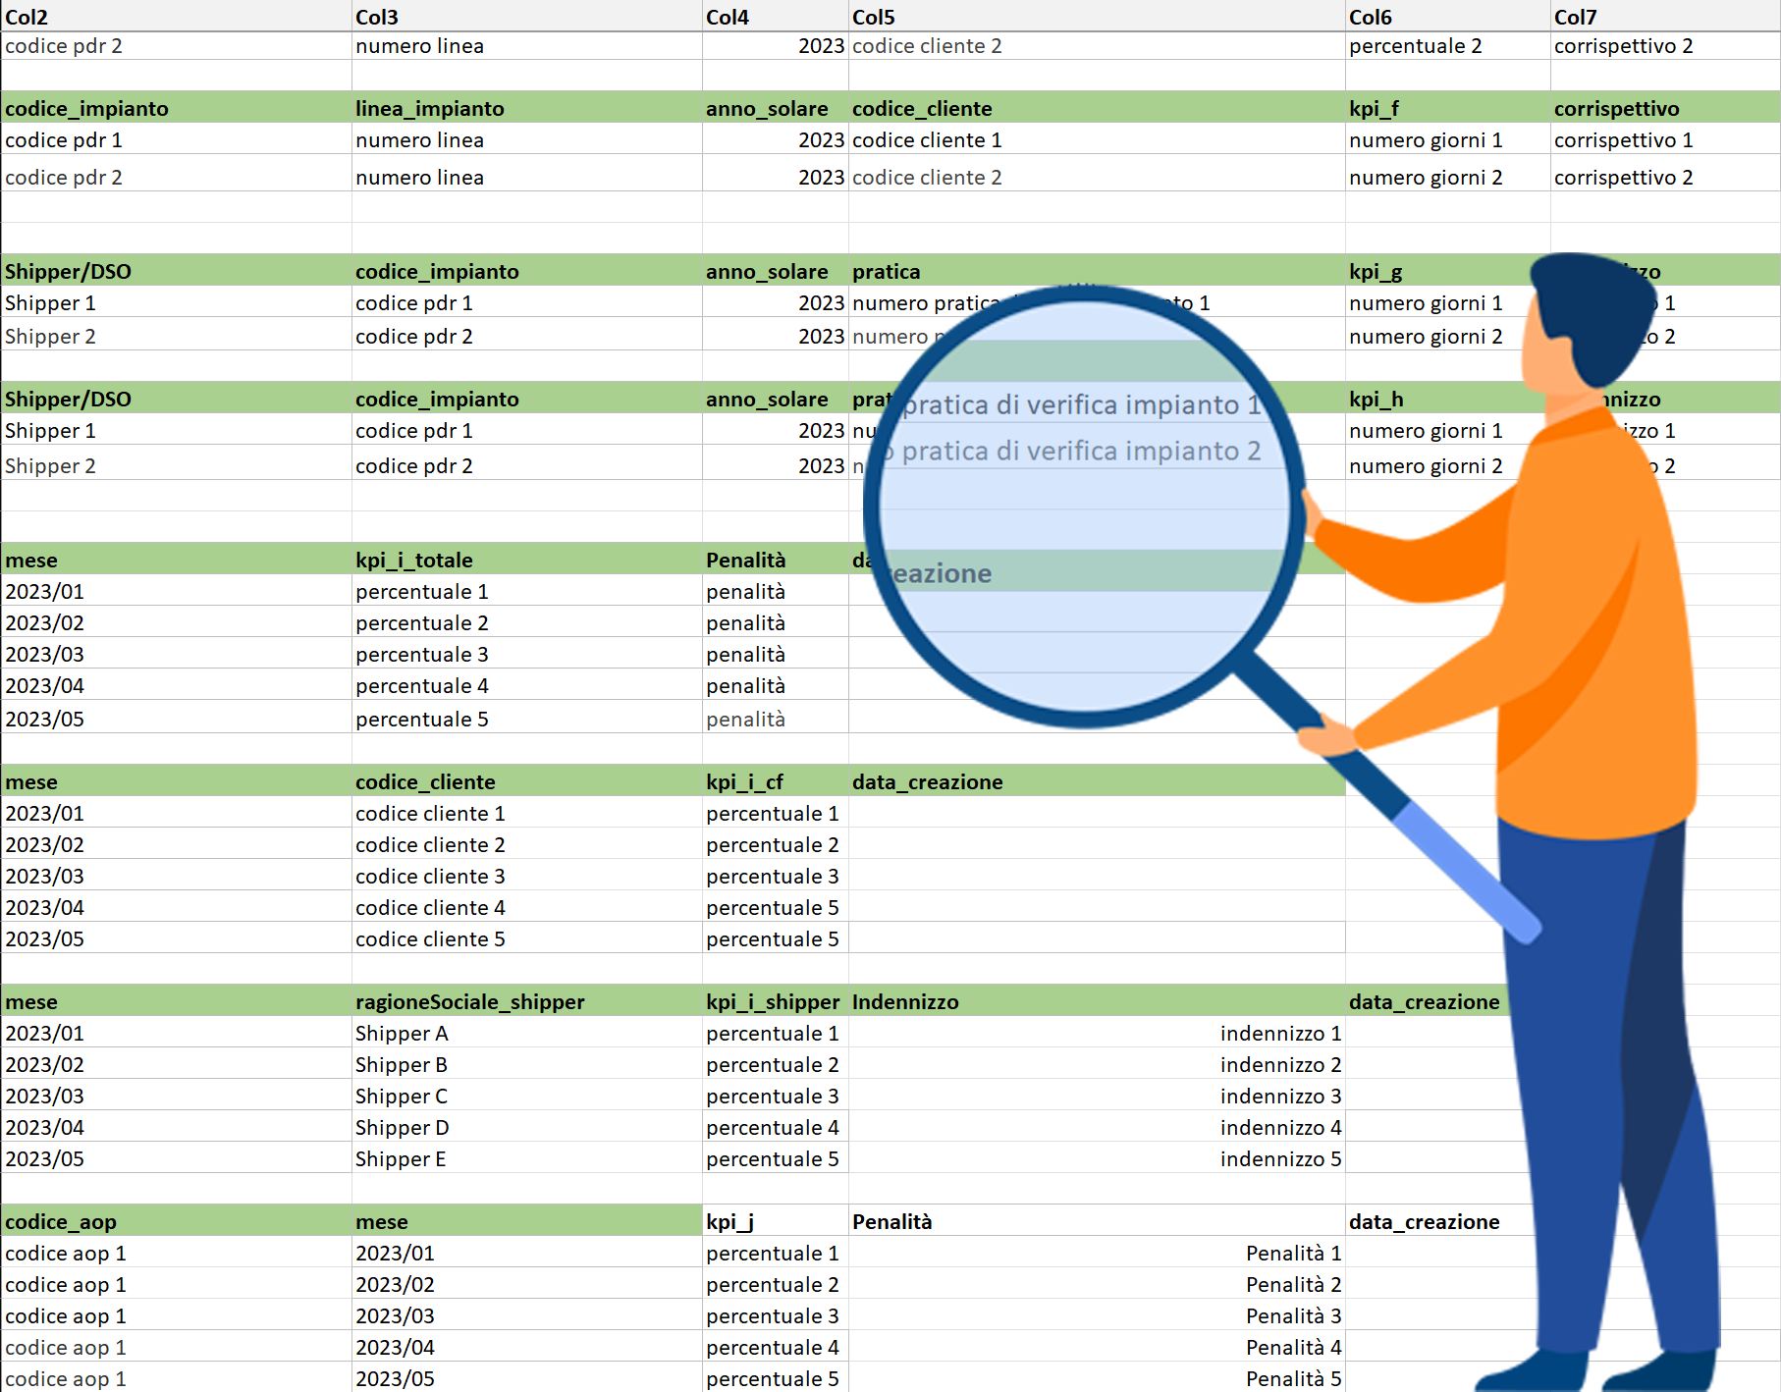The height and width of the screenshot is (1392, 1781).
Task: Select the Col2 column header
Action: pyautogui.click(x=176, y=17)
